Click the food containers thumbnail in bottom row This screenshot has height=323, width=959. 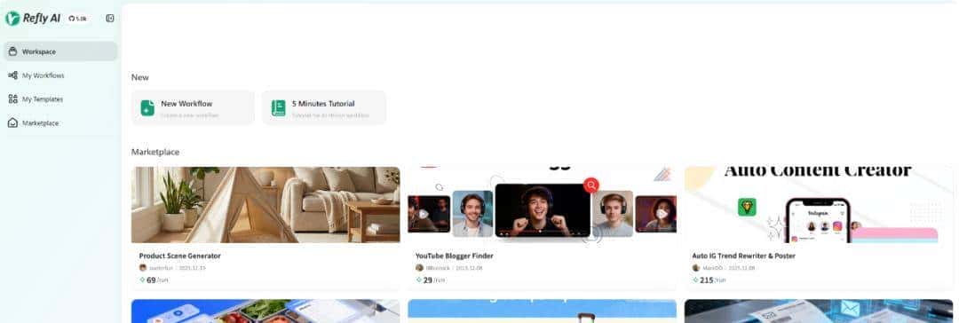(266, 311)
